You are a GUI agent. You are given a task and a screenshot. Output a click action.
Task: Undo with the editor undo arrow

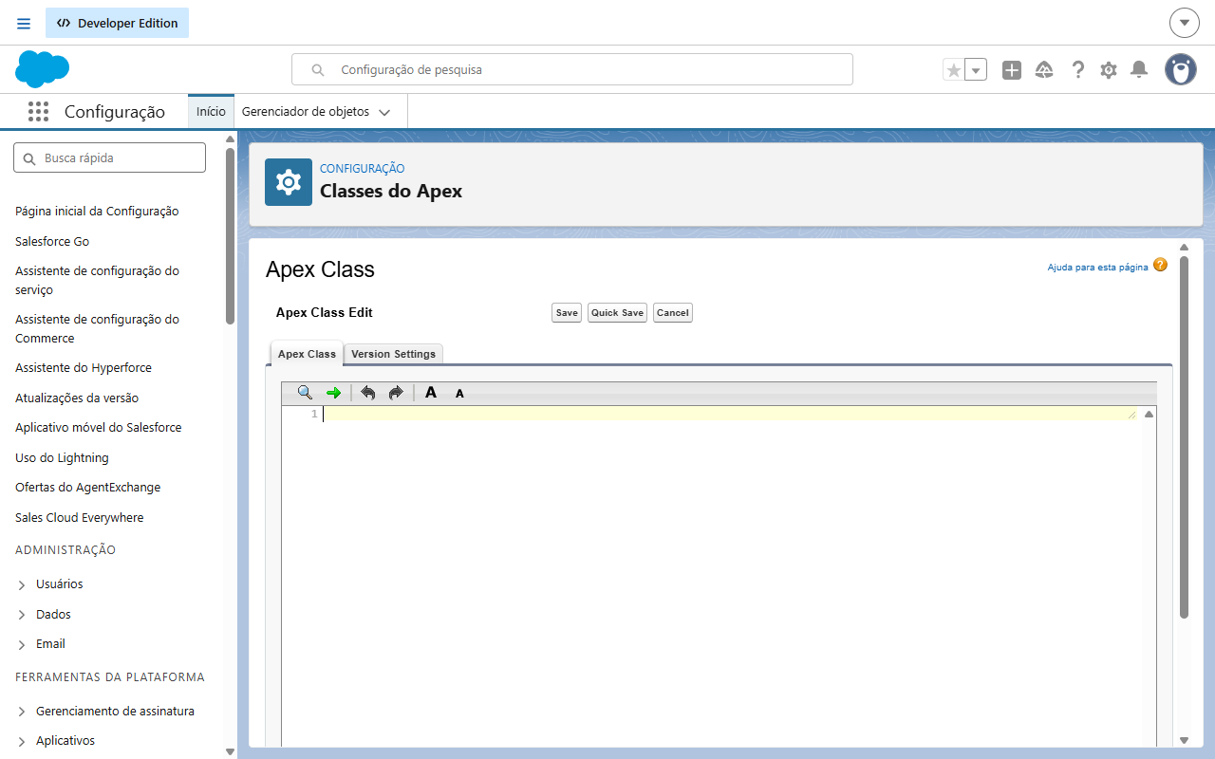click(x=368, y=393)
